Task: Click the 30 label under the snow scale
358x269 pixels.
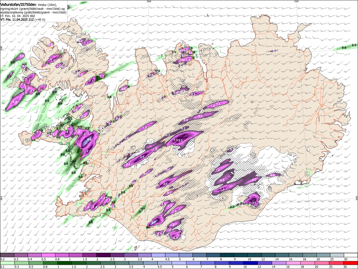Action: tap(346, 259)
